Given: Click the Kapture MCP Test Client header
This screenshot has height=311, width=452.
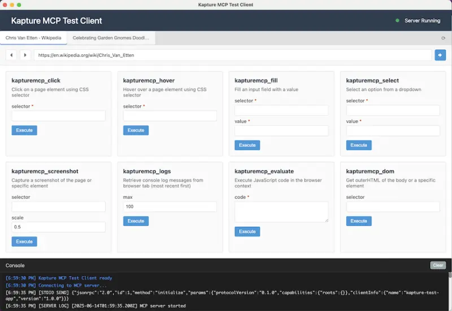Looking at the screenshot, I should 56,21.
